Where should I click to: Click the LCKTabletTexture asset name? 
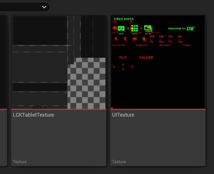33,115
